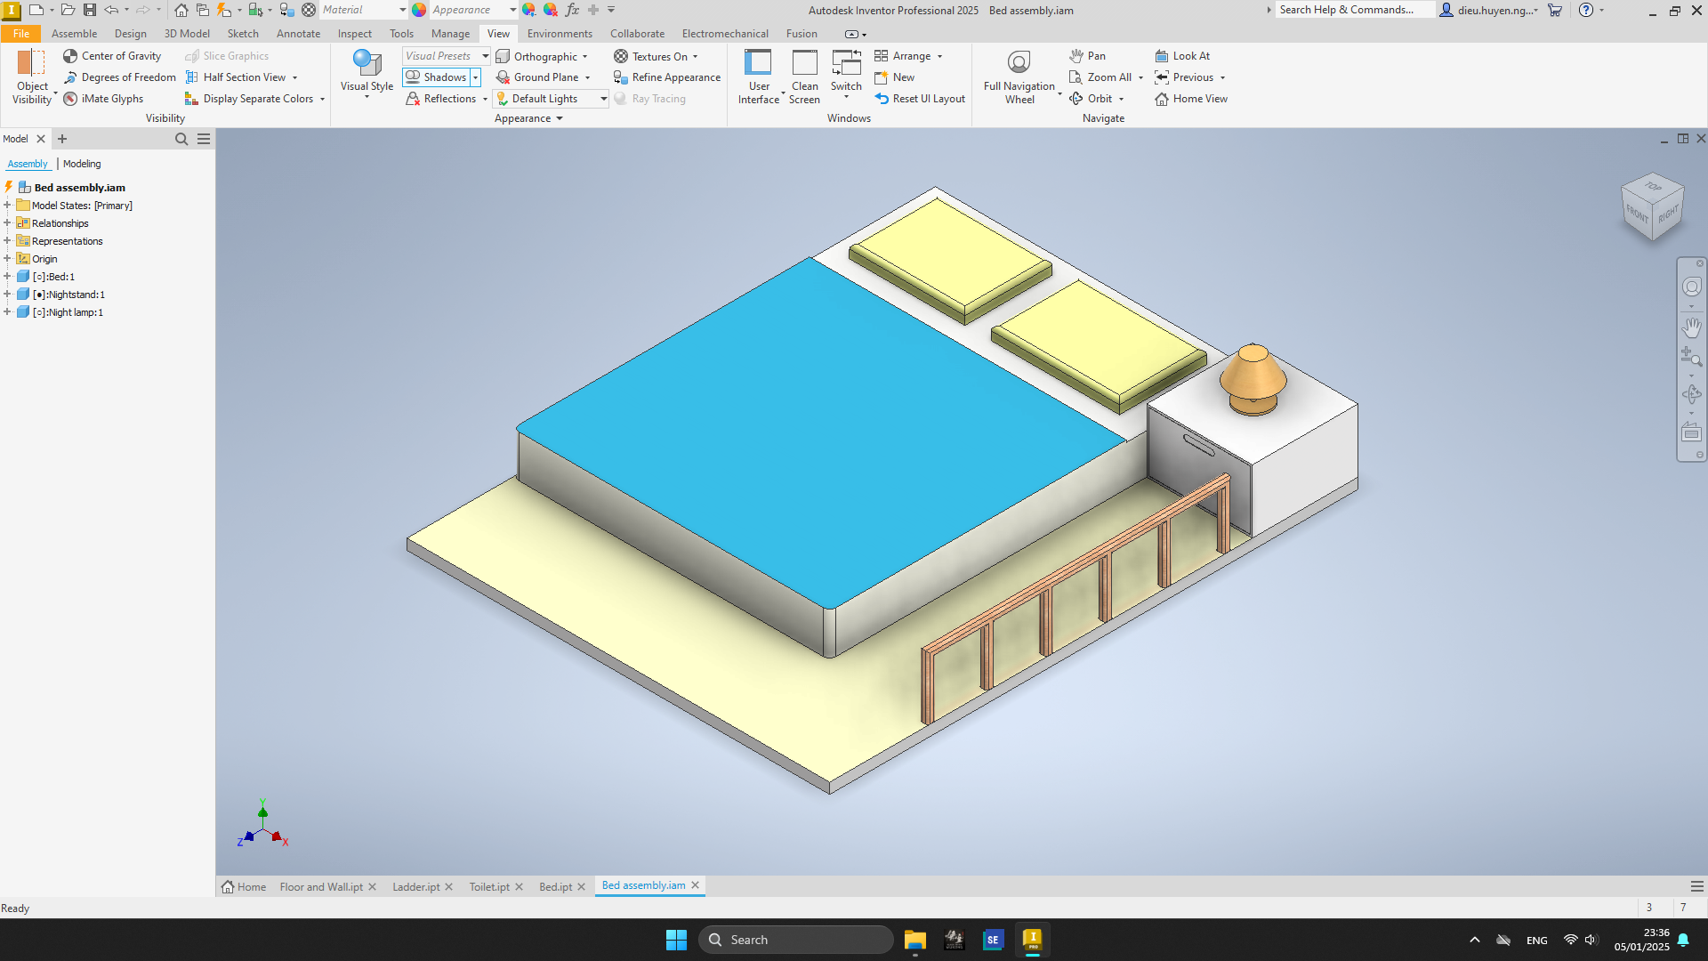
Task: Open the Material combo box
Action: click(363, 10)
